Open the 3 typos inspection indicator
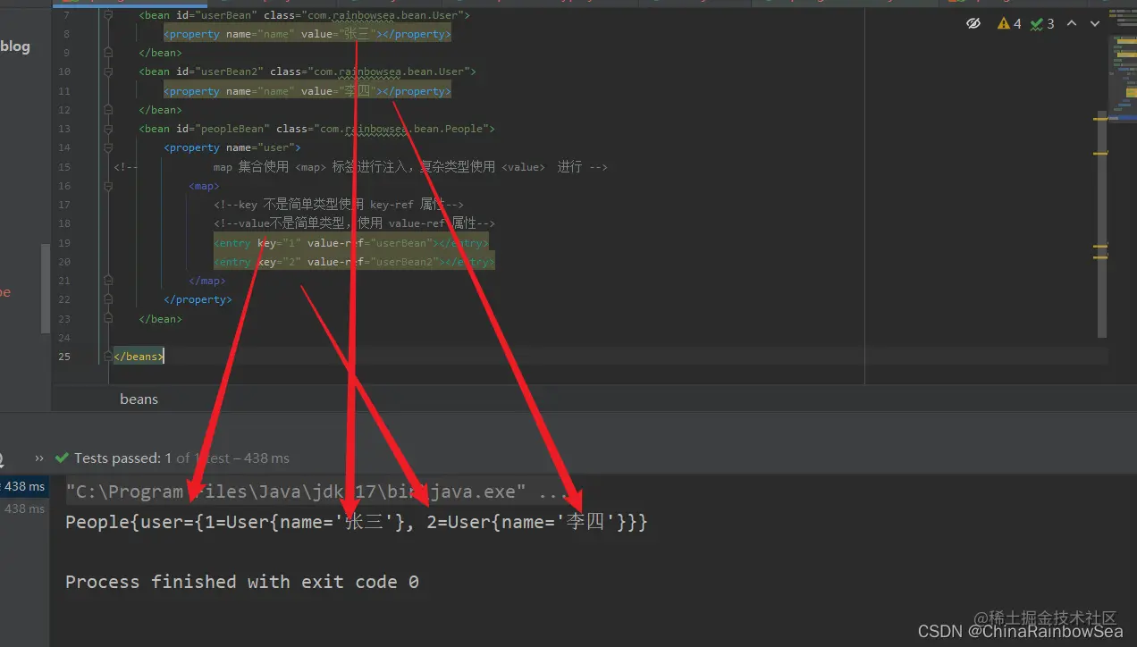The height and width of the screenshot is (647, 1137). (1042, 24)
